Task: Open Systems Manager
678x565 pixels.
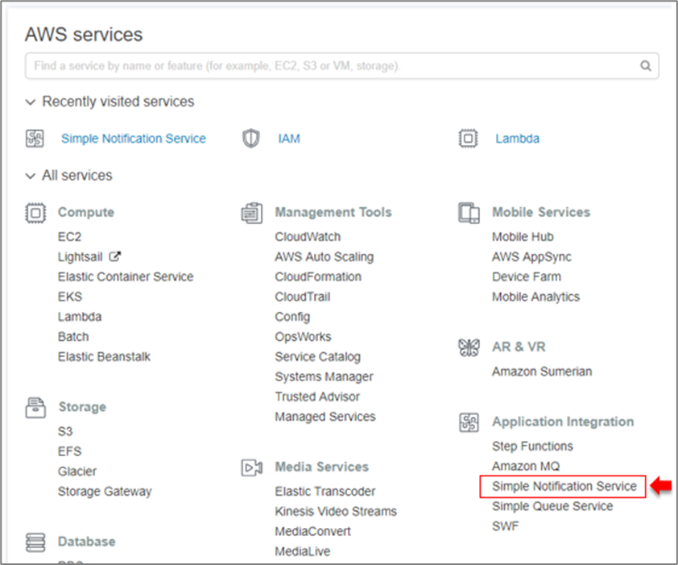Action: pyautogui.click(x=325, y=376)
